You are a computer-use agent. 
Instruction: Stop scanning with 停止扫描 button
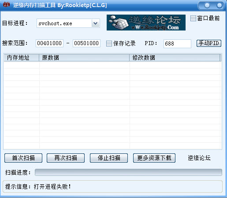click(x=109, y=158)
